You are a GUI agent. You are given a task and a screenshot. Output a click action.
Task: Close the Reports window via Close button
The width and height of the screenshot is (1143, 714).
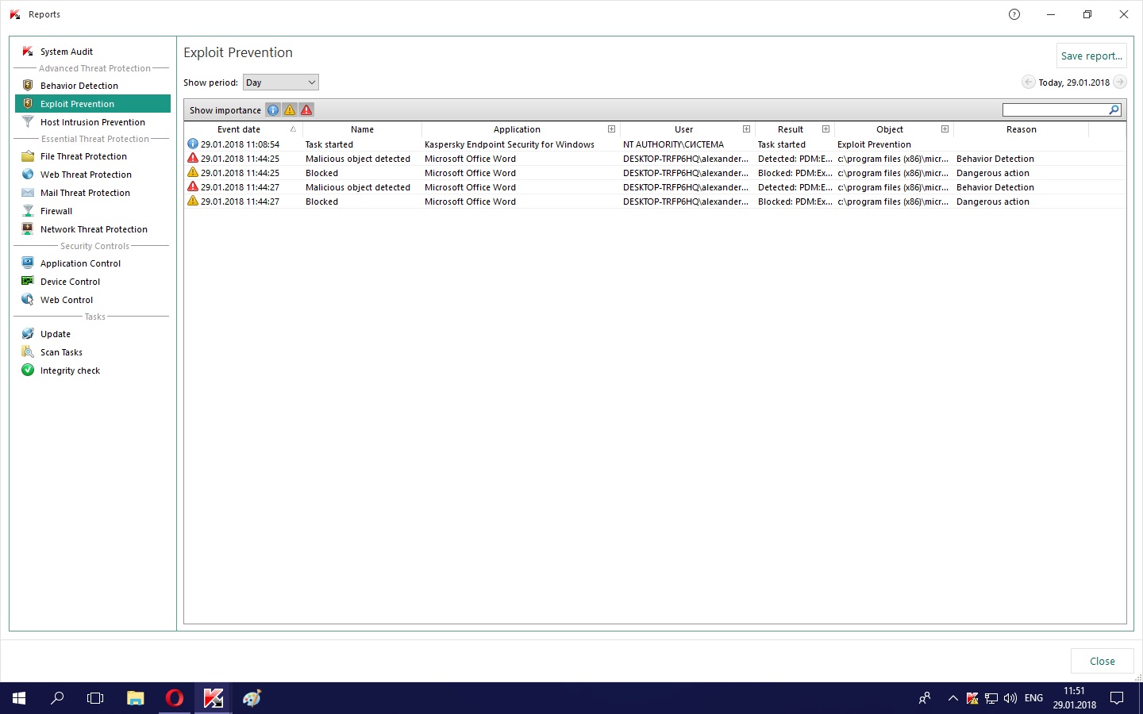coord(1102,661)
